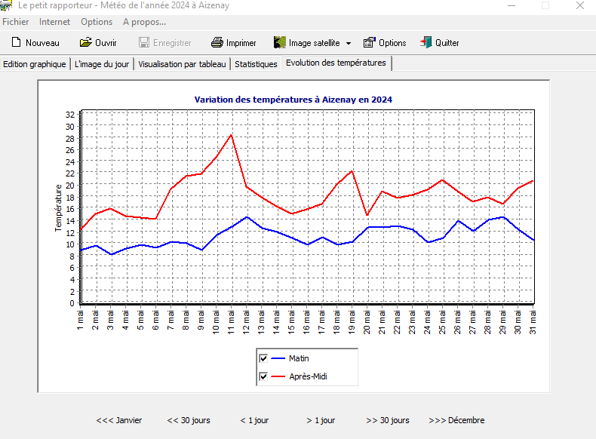This screenshot has height=439, width=596.
Task: Click the Nouveau blank page icon
Action: [16, 43]
